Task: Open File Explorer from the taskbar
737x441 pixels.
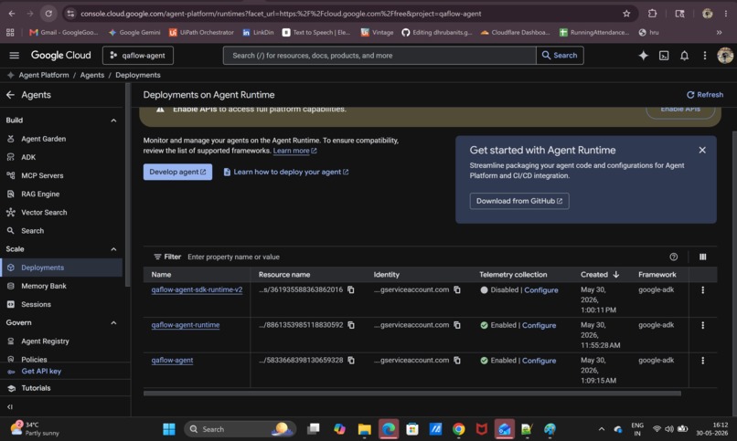Action: pos(364,429)
